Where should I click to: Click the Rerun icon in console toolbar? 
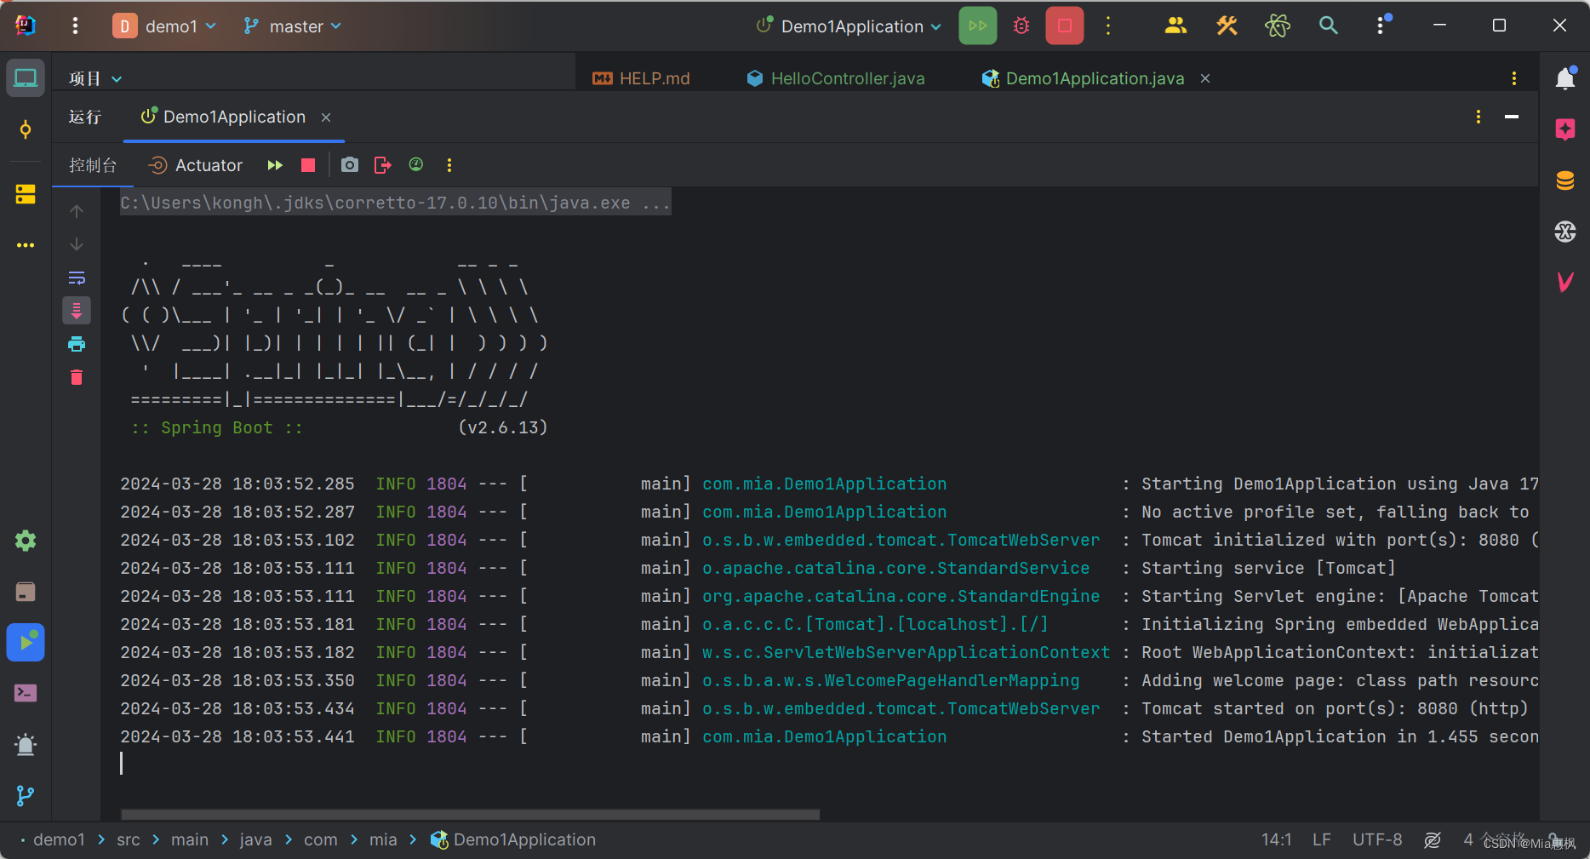pyautogui.click(x=275, y=165)
